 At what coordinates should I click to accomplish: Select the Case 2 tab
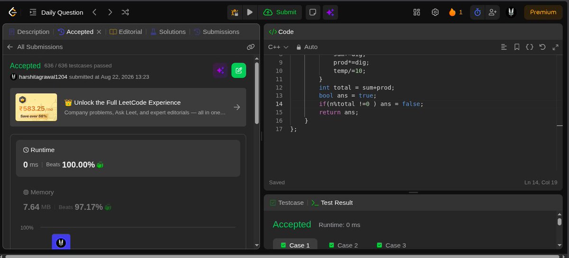coord(343,245)
